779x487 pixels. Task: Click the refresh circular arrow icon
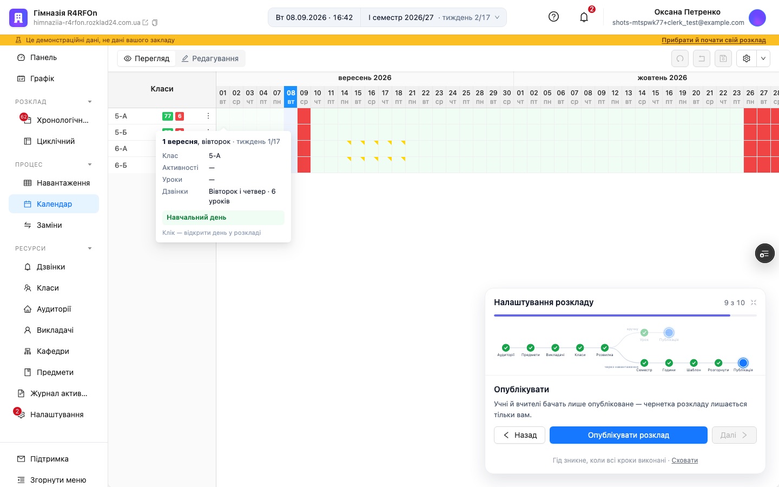point(680,58)
